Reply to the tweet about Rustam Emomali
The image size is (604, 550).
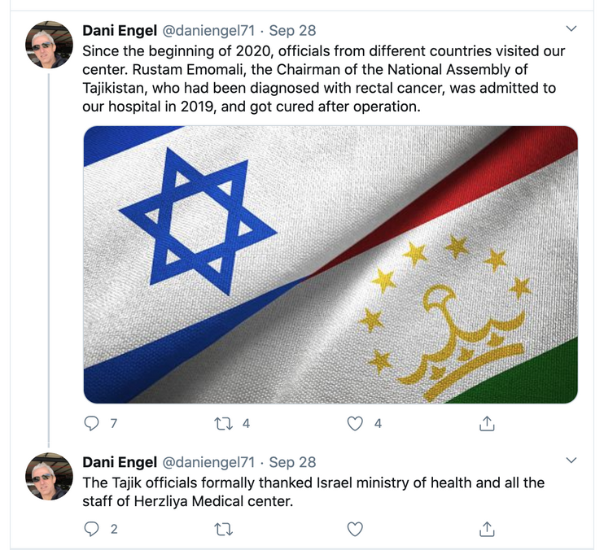coord(92,423)
